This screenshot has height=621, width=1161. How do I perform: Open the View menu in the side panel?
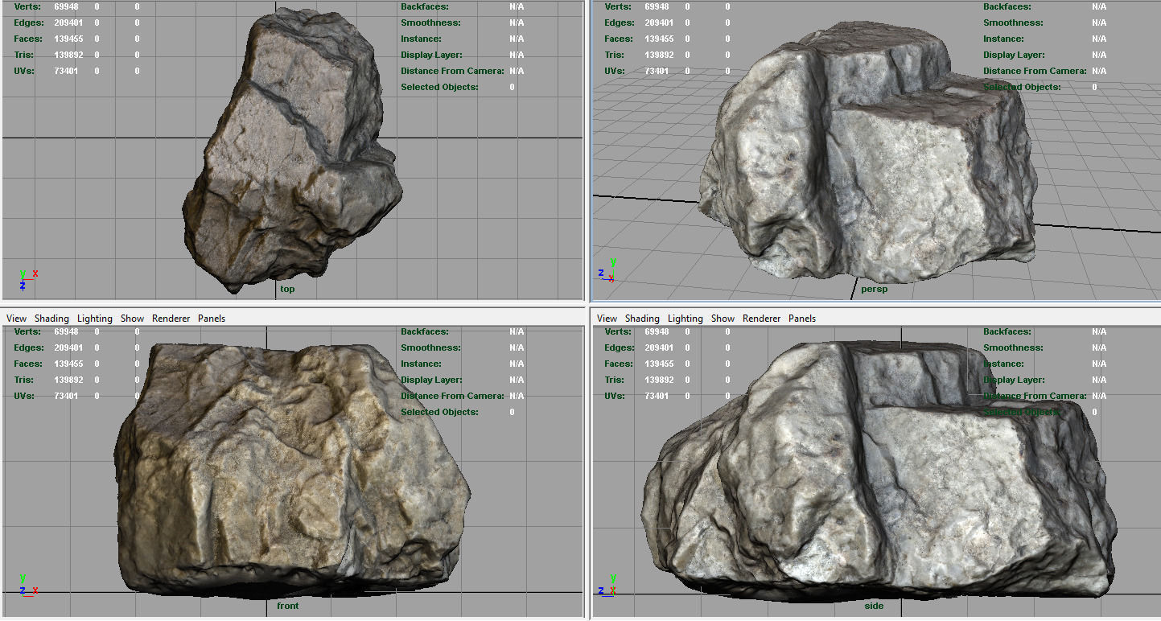[x=607, y=319]
